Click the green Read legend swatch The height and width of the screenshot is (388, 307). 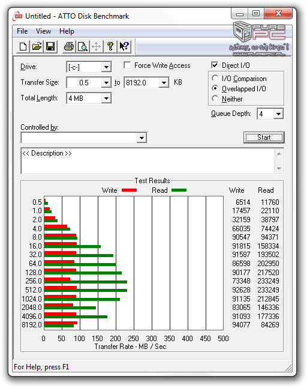pos(179,190)
